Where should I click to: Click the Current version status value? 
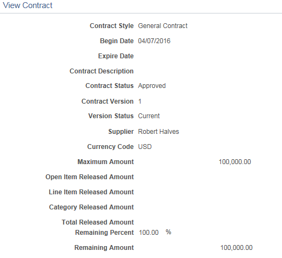coord(149,116)
